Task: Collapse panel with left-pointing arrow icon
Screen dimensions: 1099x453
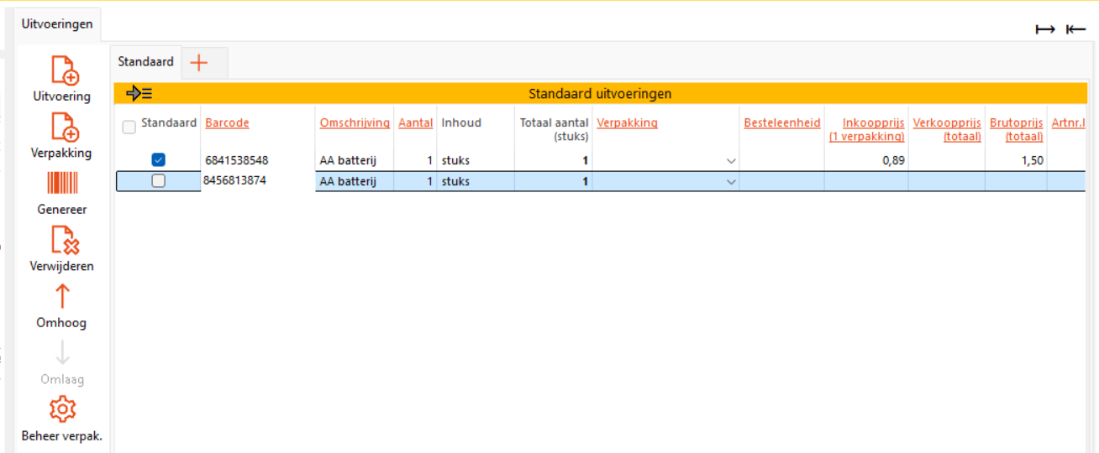Action: [x=1075, y=29]
